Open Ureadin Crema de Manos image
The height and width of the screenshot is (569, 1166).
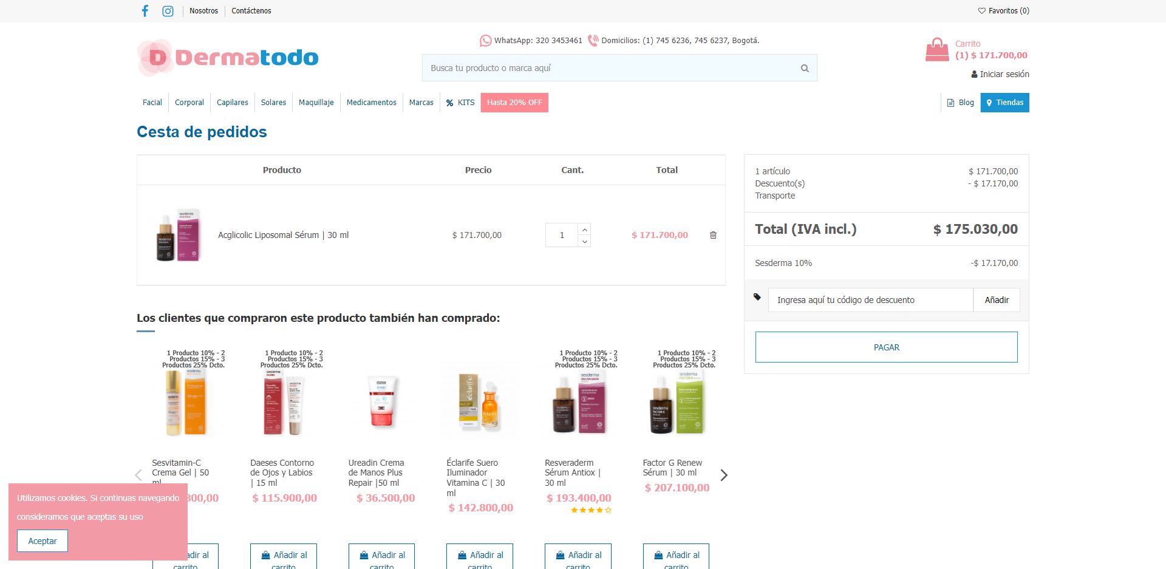(382, 401)
